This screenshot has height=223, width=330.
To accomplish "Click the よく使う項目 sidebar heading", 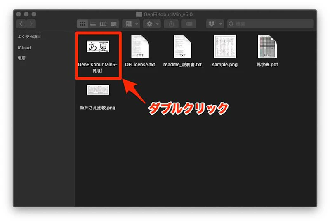I will click(x=29, y=37).
